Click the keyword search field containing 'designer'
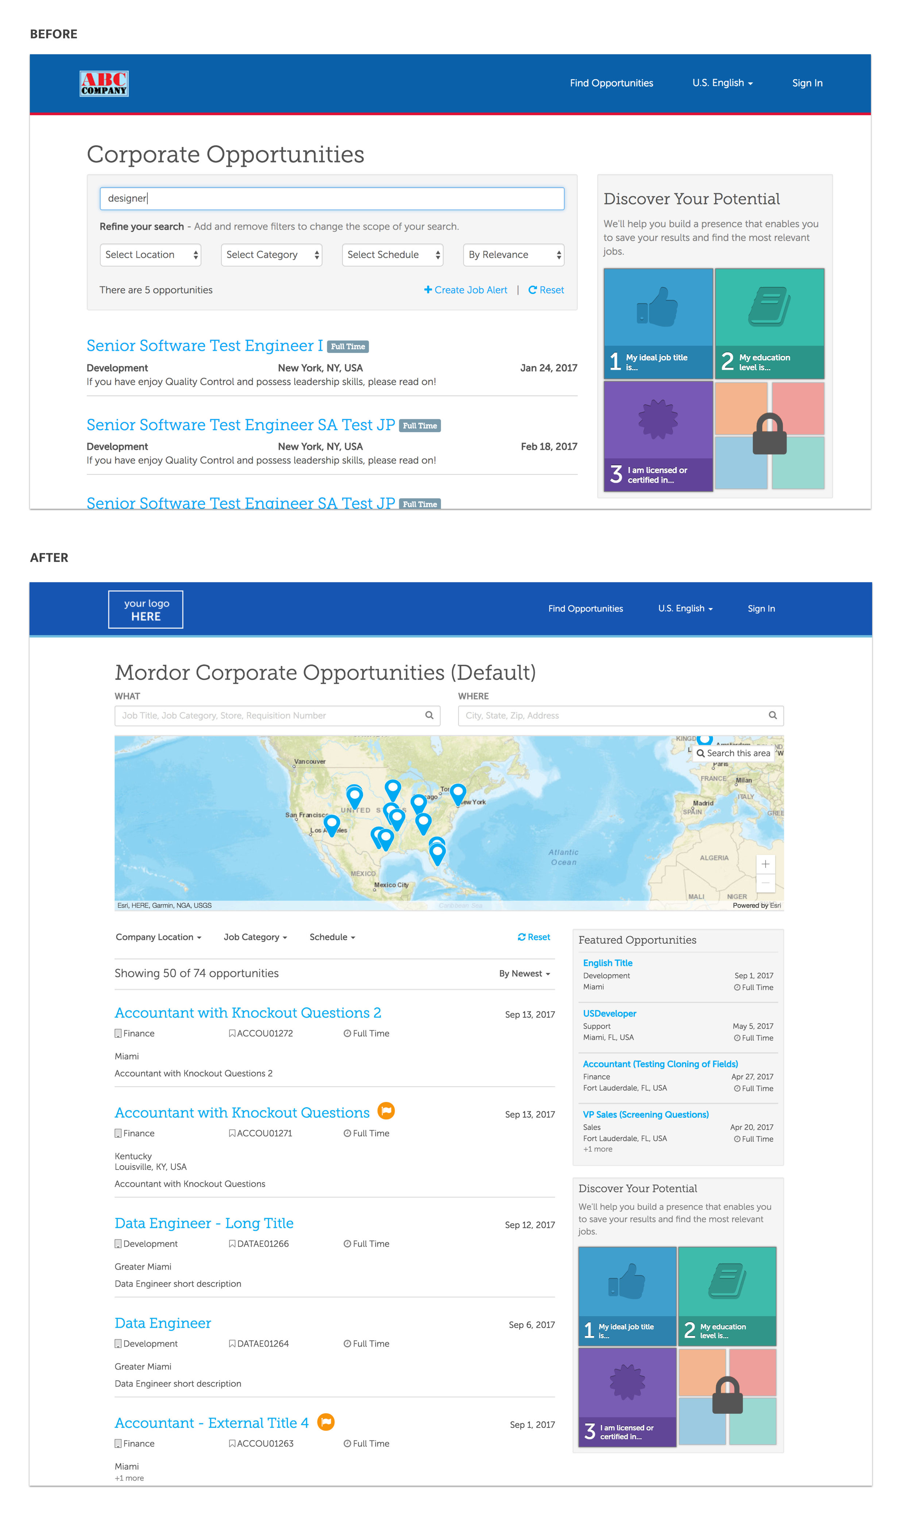912x1528 pixels. click(332, 199)
